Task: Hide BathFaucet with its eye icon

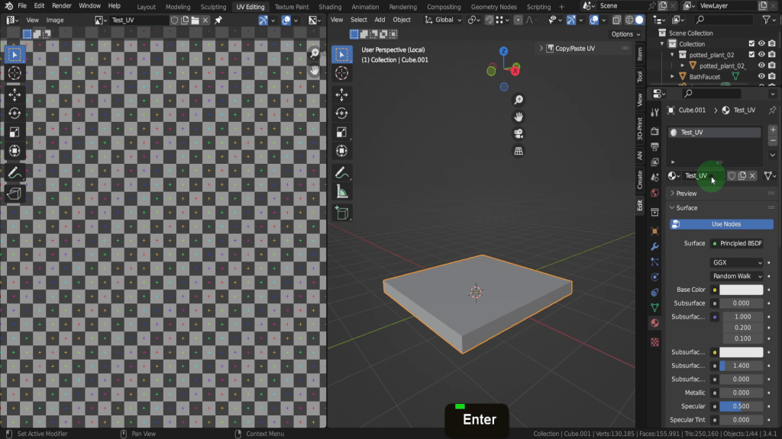Action: [x=761, y=77]
